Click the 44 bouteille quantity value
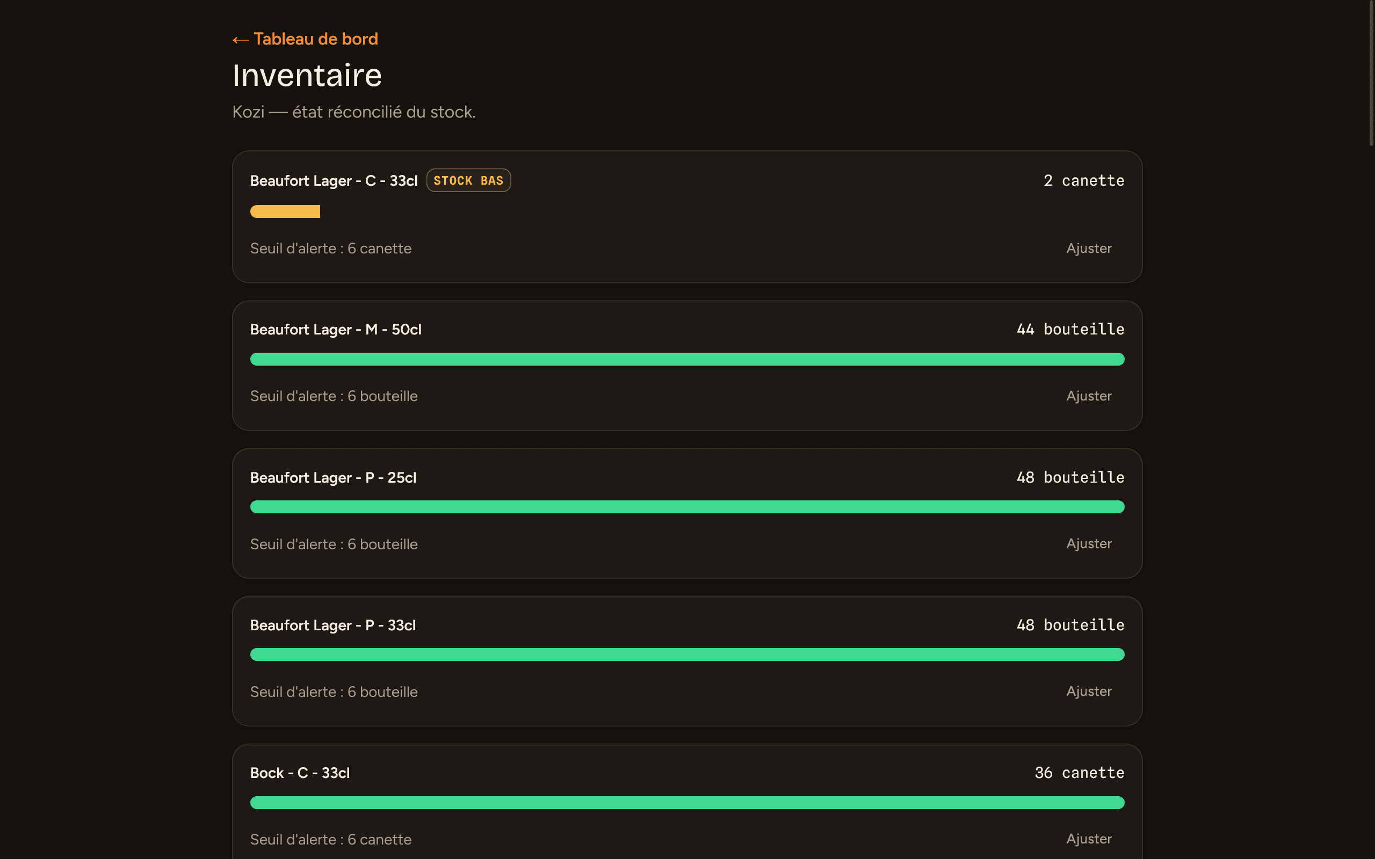 click(1070, 330)
